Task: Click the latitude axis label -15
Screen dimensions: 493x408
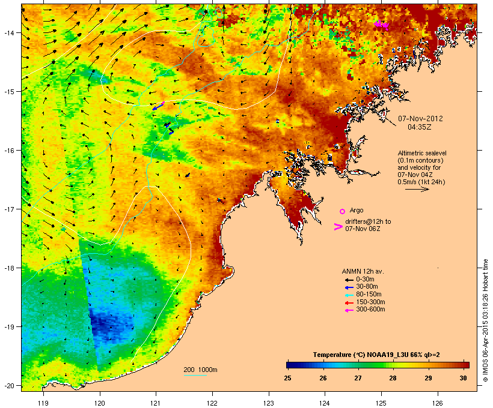Action: pyautogui.click(x=9, y=92)
